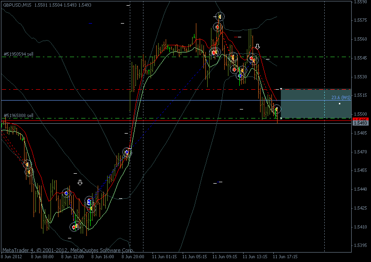Click the gray current price tag 1.5493
Viewport: 371px width, 262px height.
(x=360, y=123)
